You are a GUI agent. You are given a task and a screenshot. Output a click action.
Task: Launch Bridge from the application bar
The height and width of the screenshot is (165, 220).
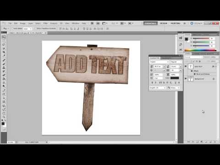click(92, 23)
